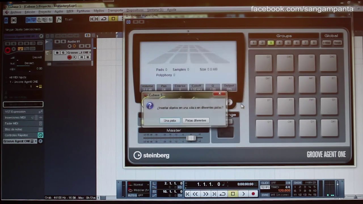Click the tempo value 120.000

pos(284,191)
